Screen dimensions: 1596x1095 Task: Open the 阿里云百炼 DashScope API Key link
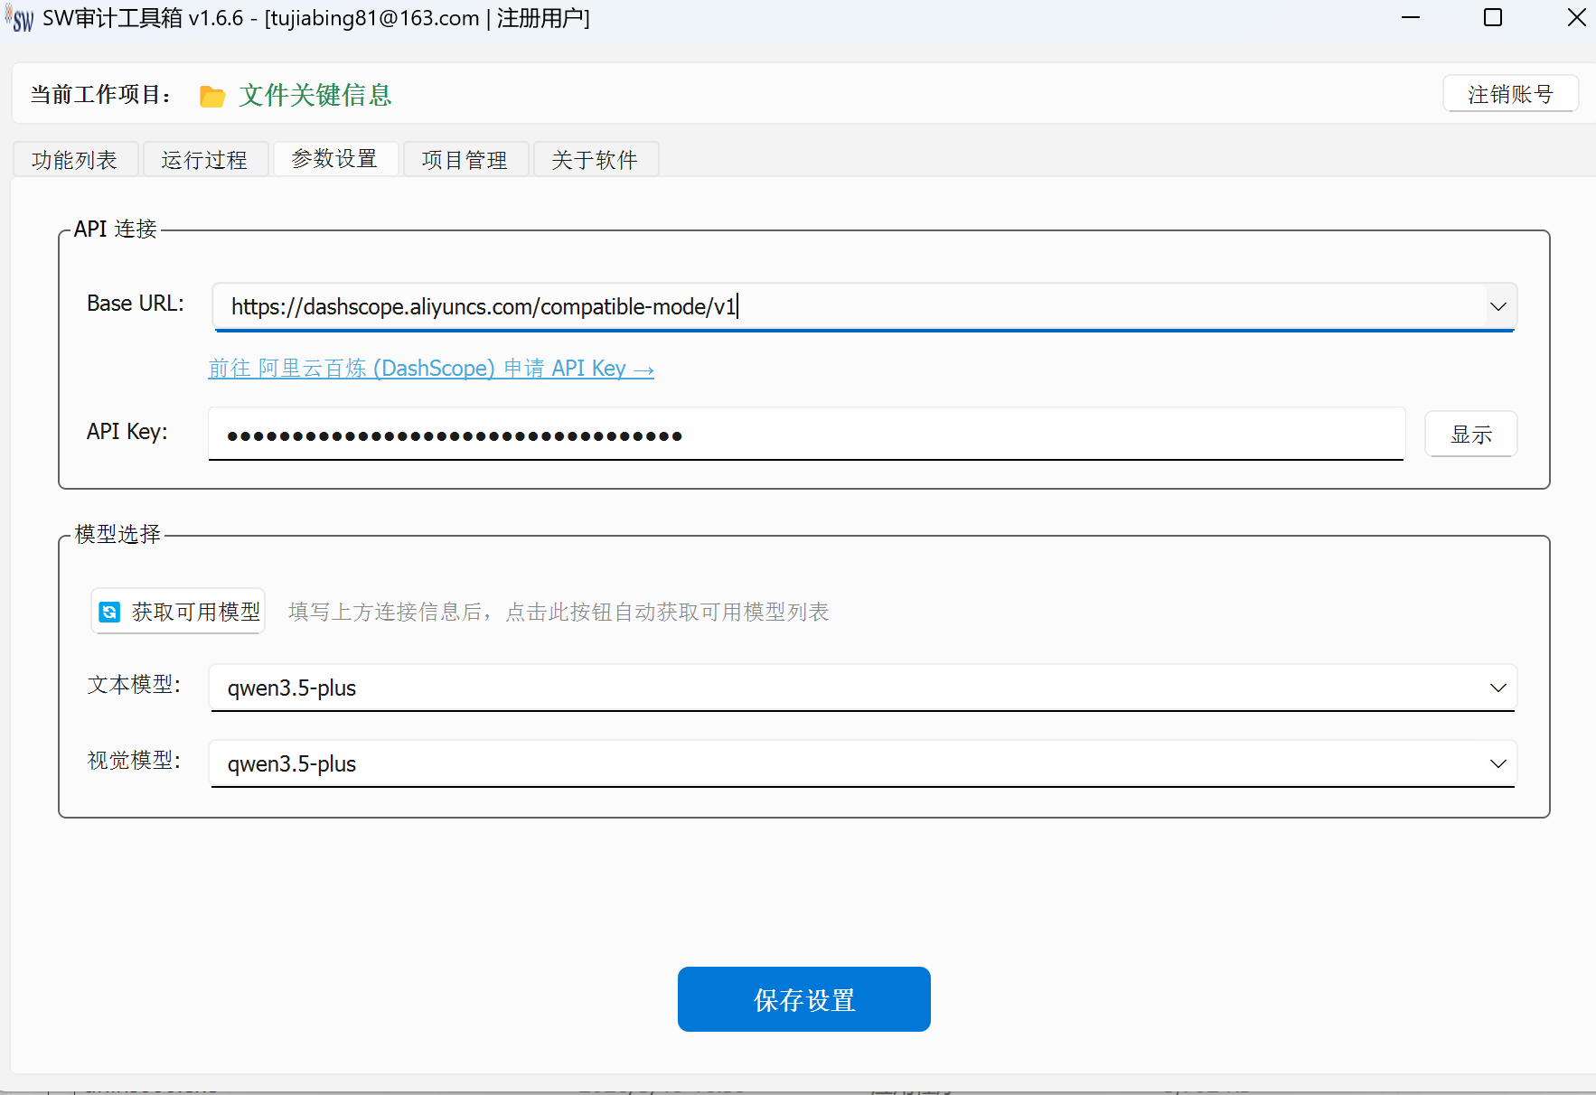pyautogui.click(x=431, y=369)
